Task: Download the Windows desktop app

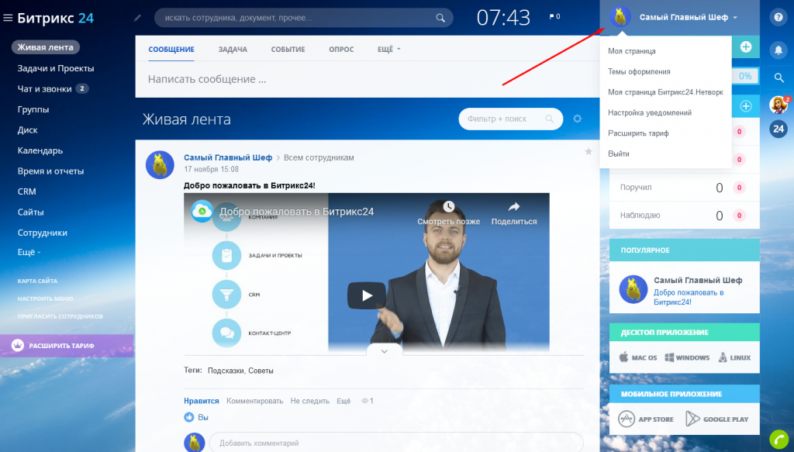Action: (x=687, y=357)
